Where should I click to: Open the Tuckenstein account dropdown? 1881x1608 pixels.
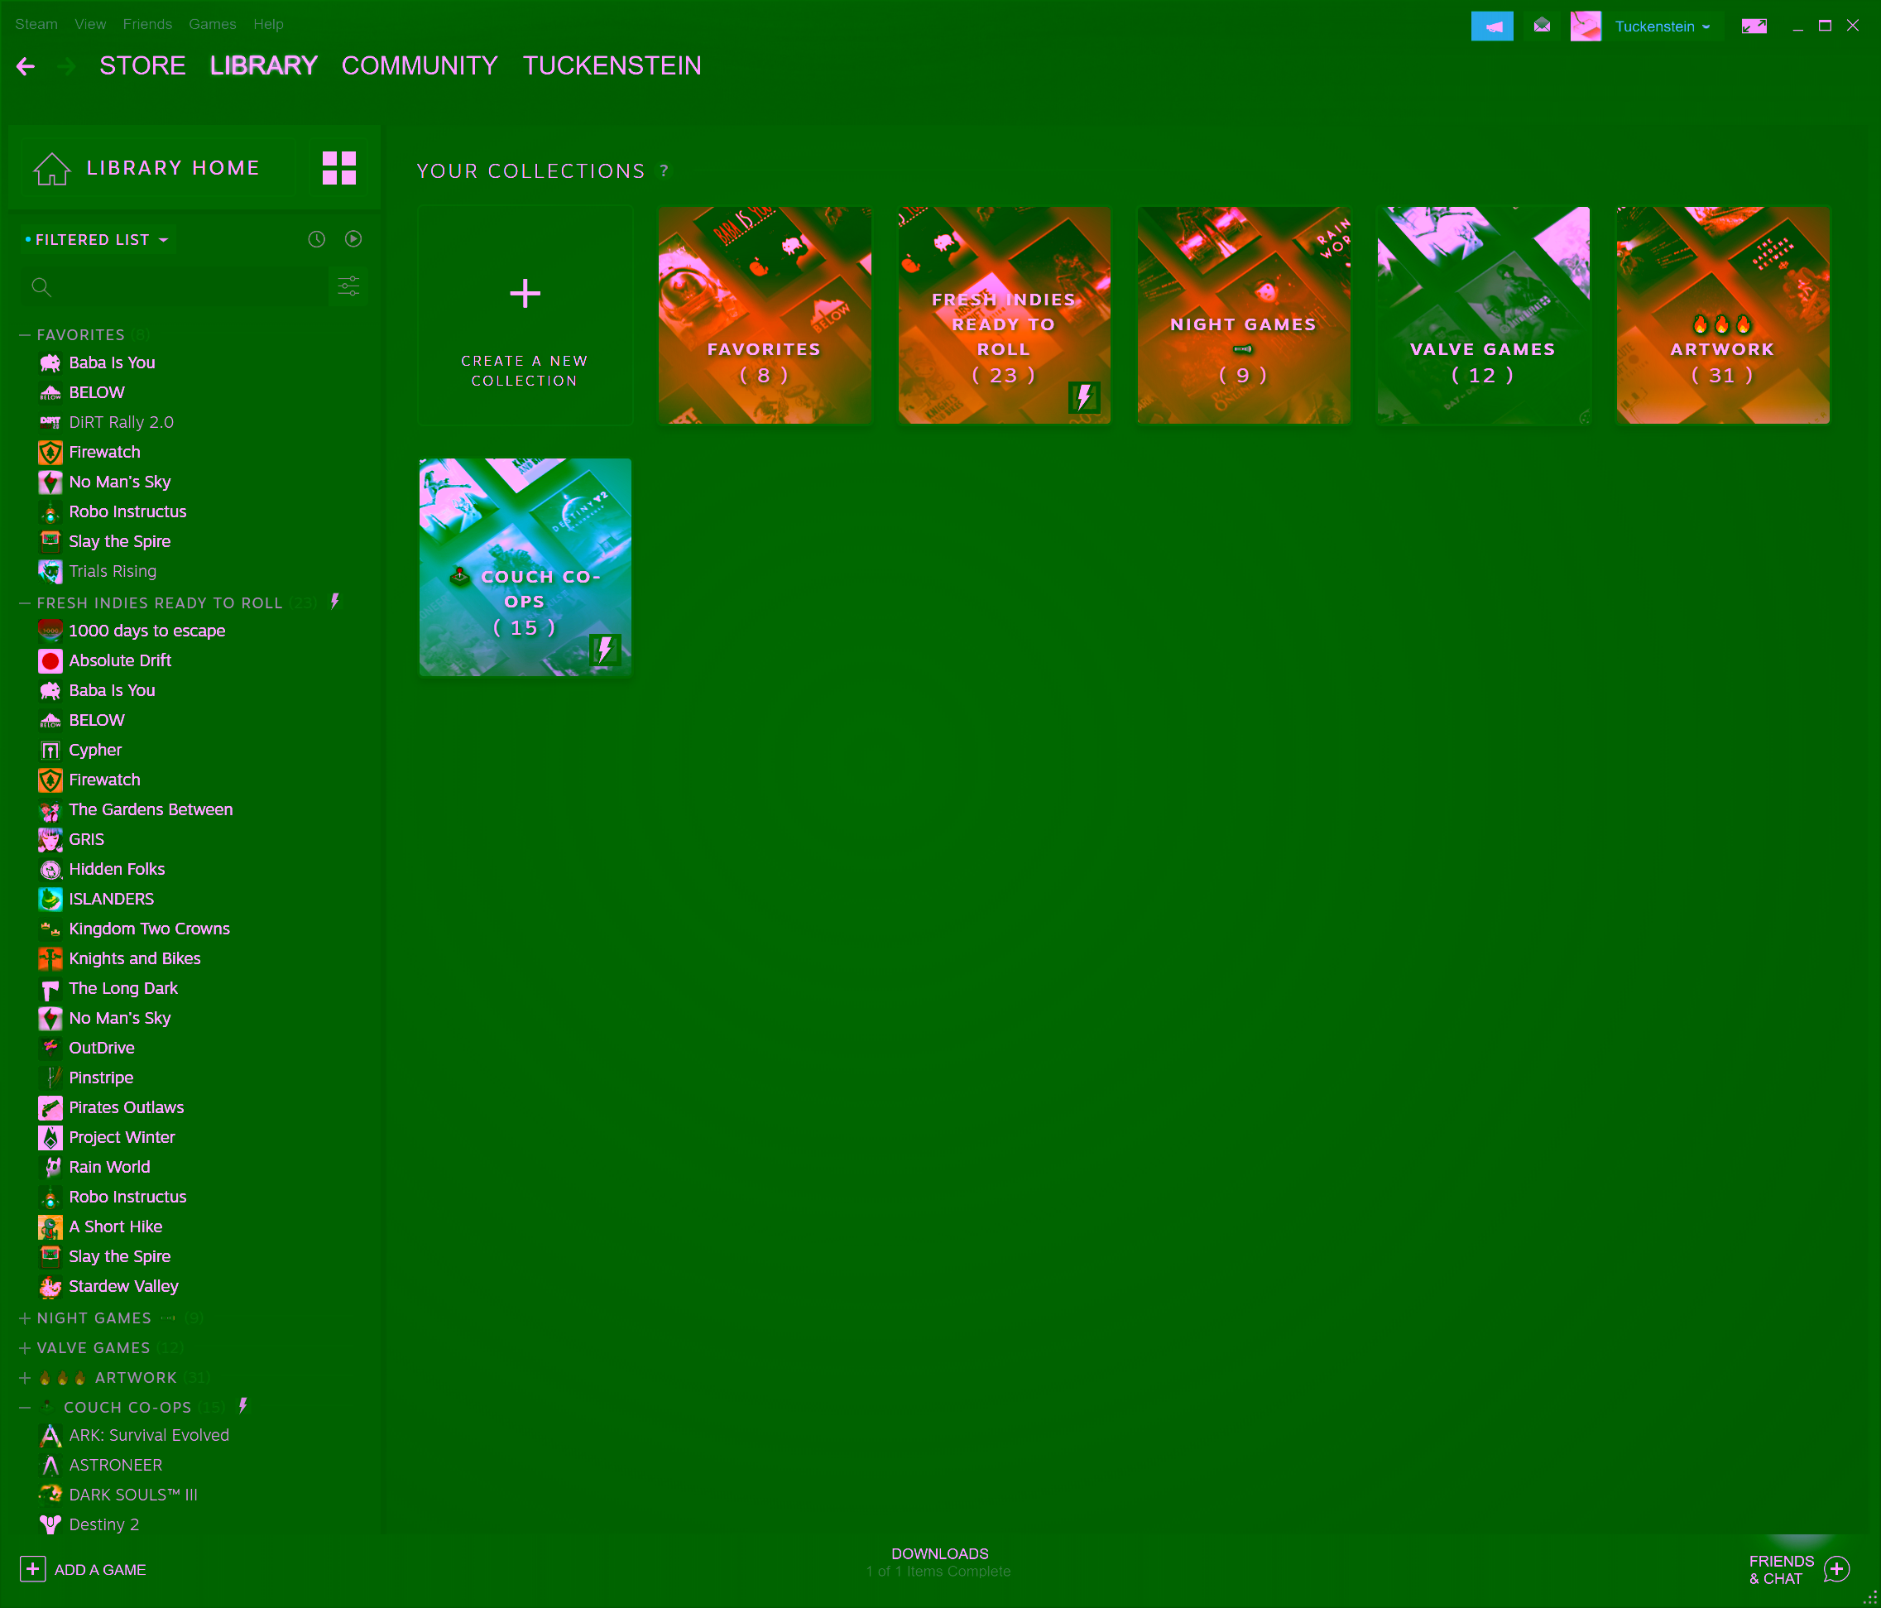pyautogui.click(x=1663, y=26)
